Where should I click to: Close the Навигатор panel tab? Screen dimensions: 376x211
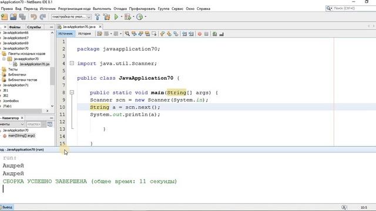point(22,118)
